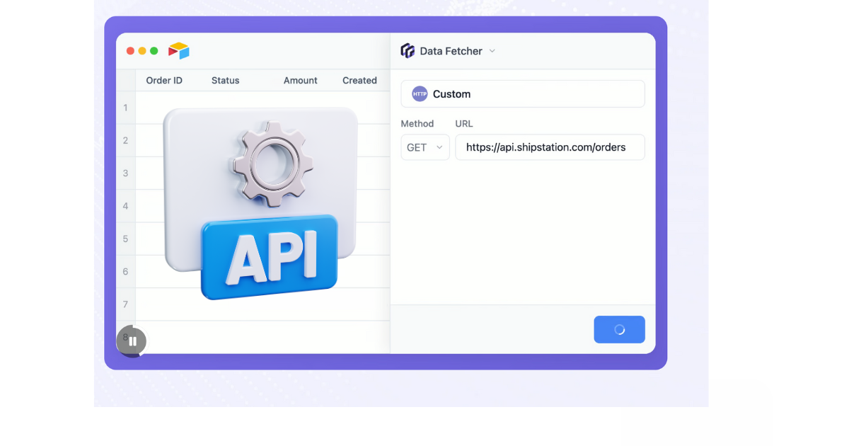Viewport: 849px width, 446px height.
Task: Click the blue button with loading spinner
Action: tap(619, 330)
